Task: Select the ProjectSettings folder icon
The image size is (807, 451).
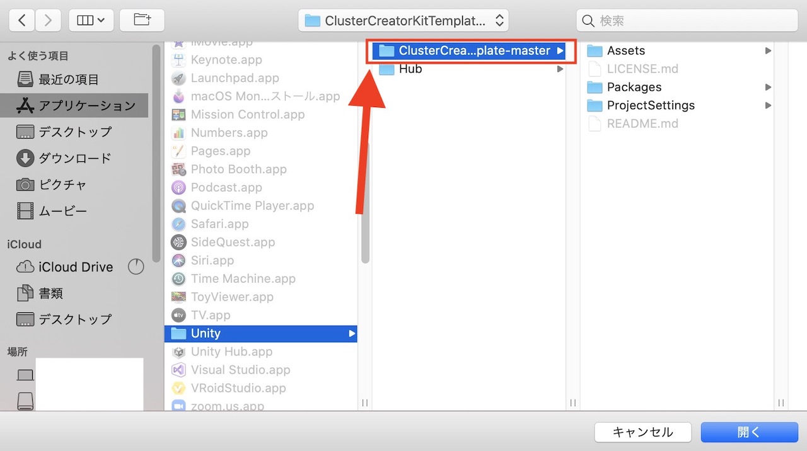Action: (x=595, y=105)
